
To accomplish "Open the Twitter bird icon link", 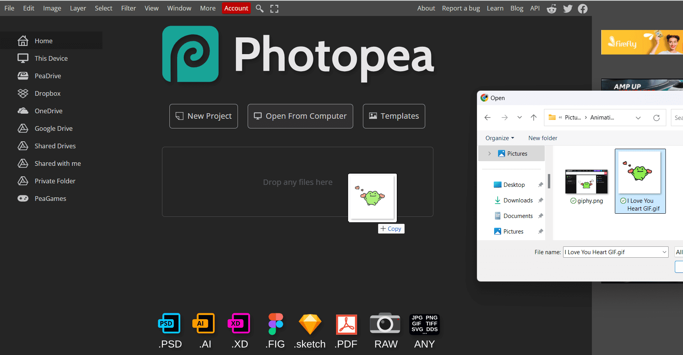I will 567,9.
